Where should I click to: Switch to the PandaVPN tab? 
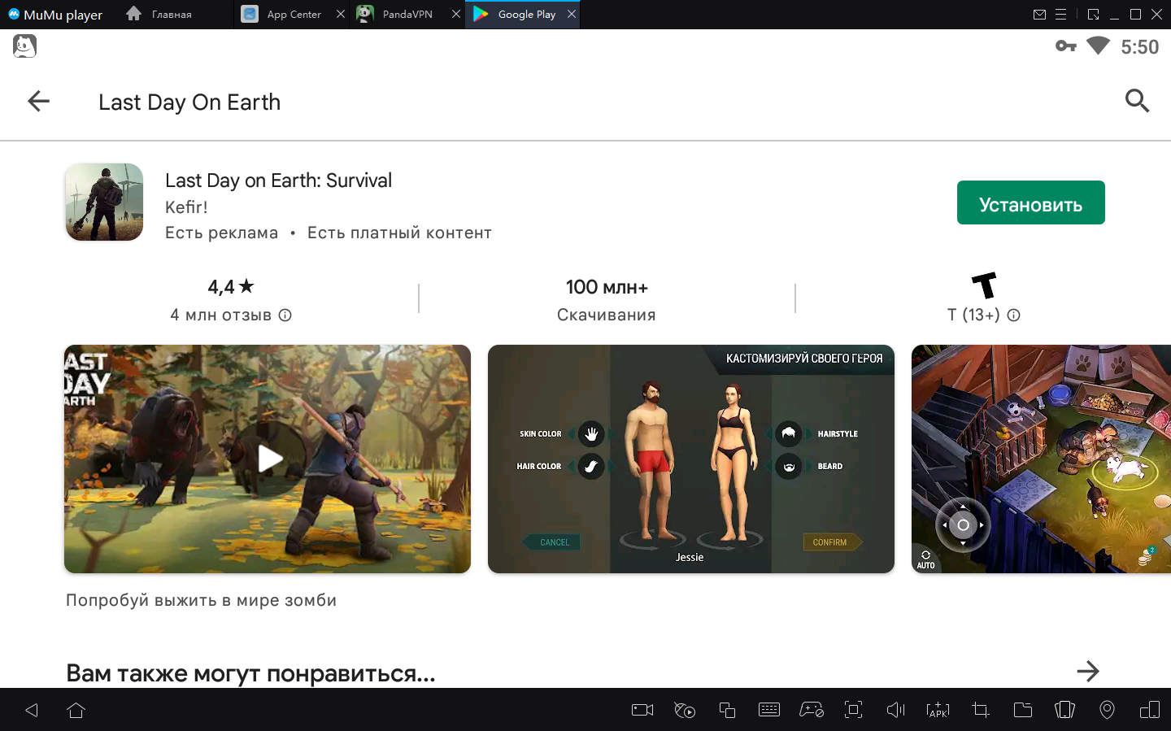click(407, 15)
